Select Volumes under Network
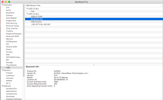Screen dimensions: 163x100 tap(10, 78)
